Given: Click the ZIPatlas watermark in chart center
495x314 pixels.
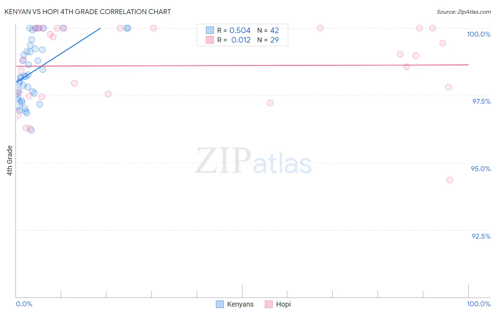Looking at the screenshot, I should 253,161.
